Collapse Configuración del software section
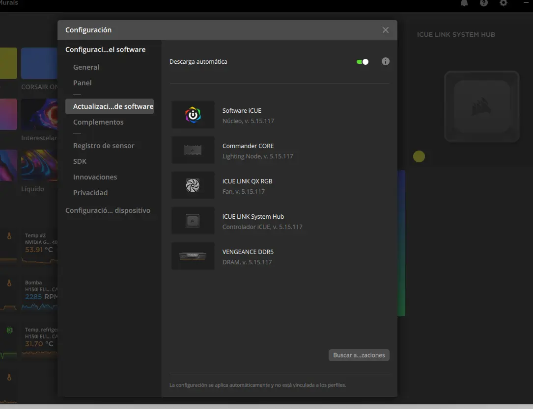Viewport: 533px width, 409px height. click(106, 50)
